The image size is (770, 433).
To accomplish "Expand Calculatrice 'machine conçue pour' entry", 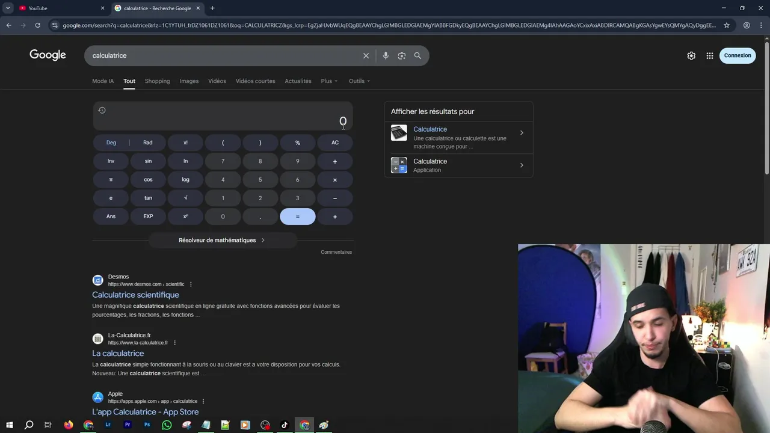I will [458, 137].
